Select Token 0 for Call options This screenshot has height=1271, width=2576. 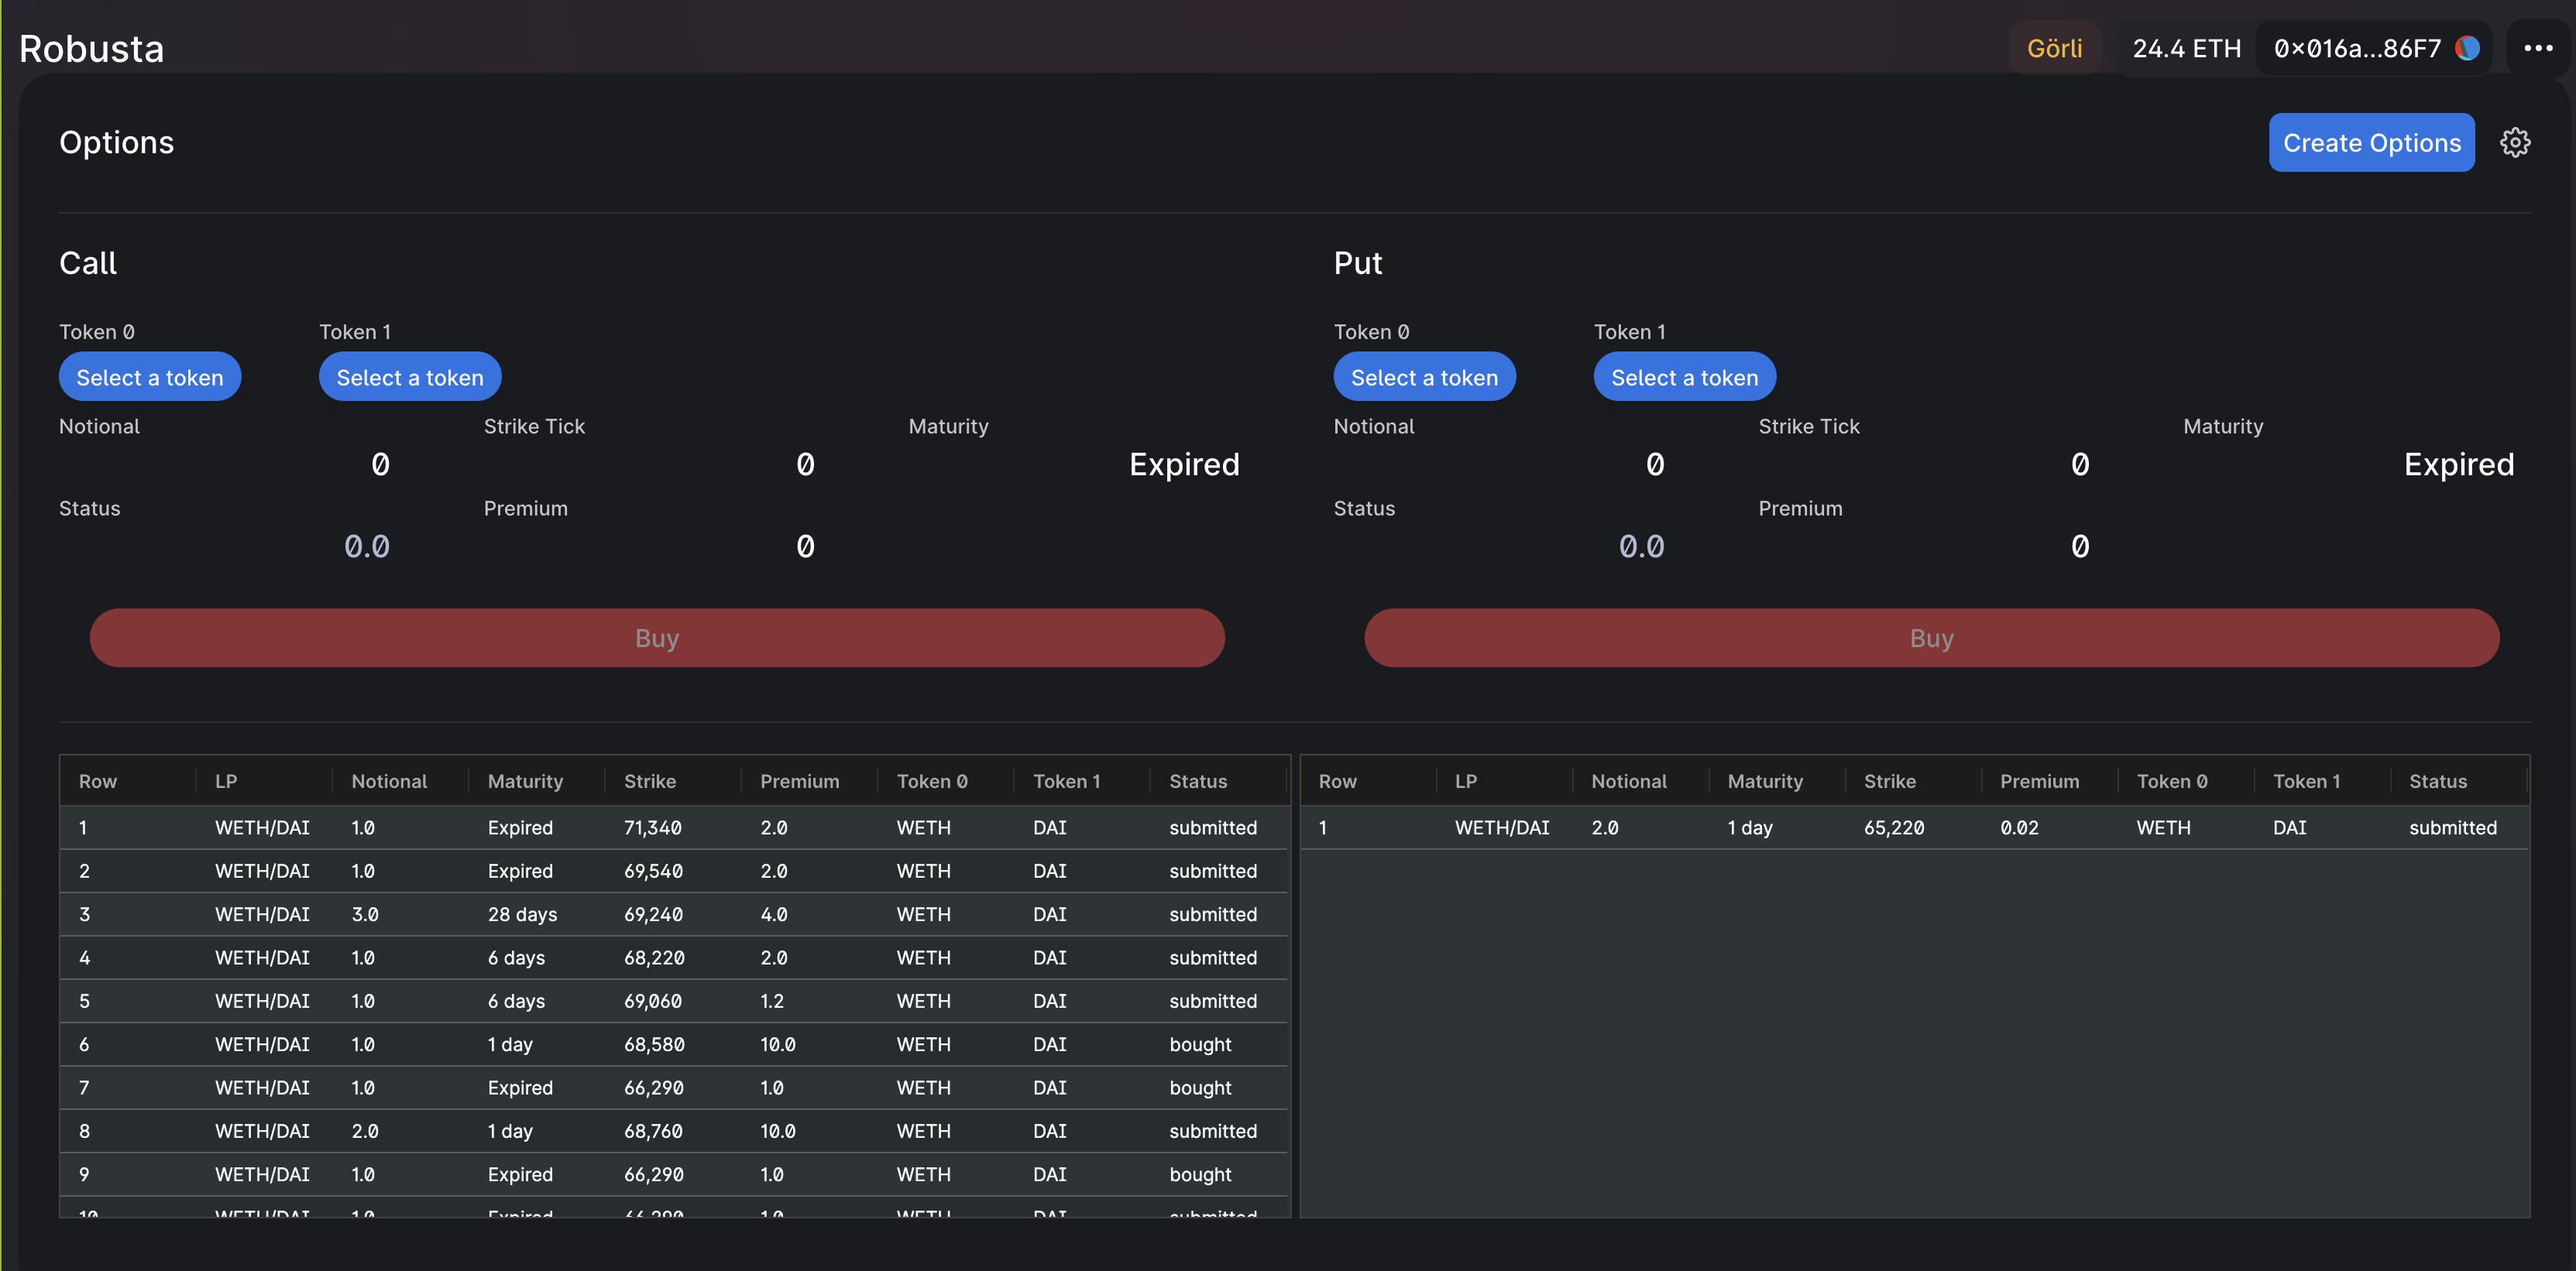click(149, 375)
